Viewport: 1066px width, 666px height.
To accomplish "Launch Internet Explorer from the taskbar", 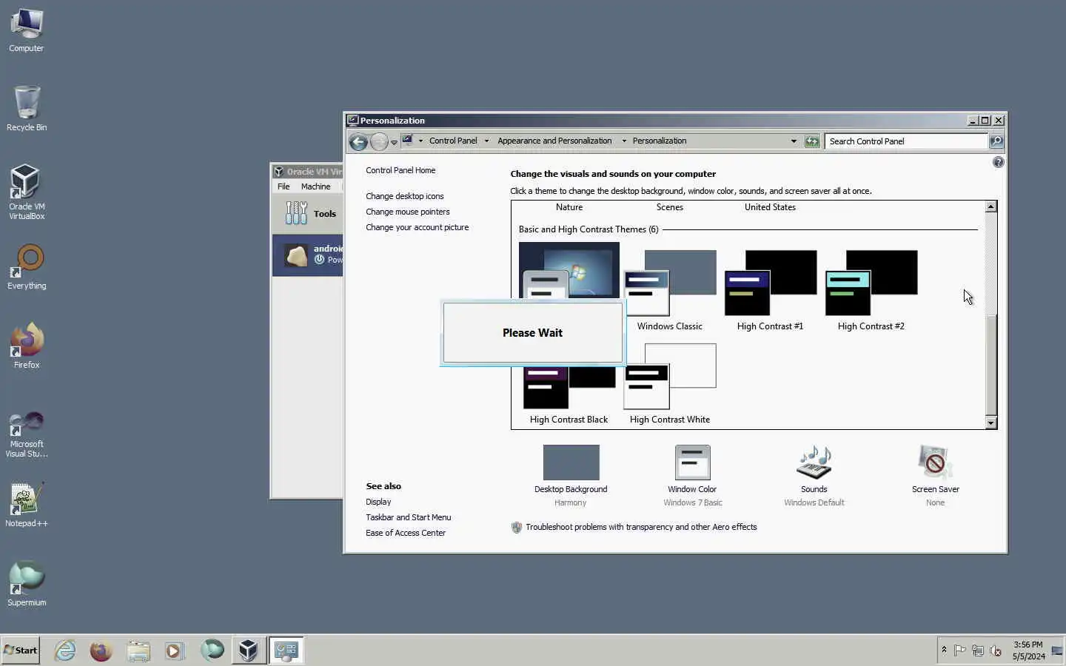I will pyautogui.click(x=65, y=650).
